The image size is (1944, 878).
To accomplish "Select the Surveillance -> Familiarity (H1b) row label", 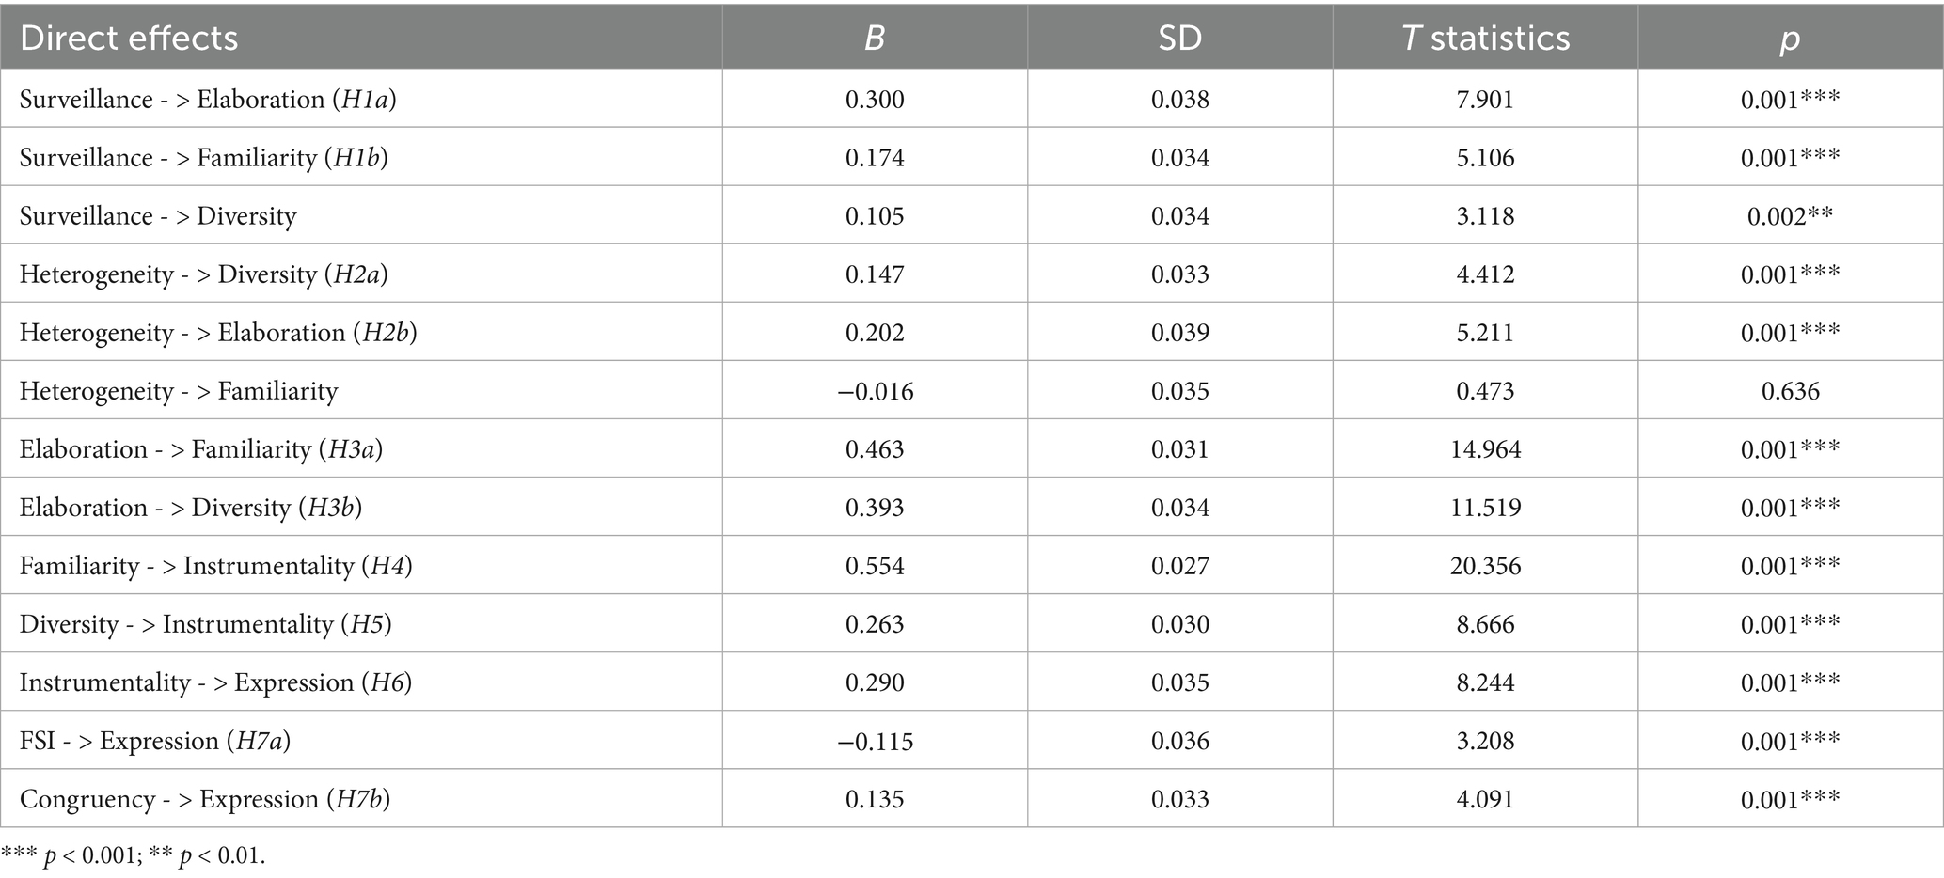I will coord(204,158).
